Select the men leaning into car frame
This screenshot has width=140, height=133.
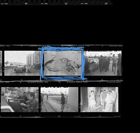[x=20, y=99]
